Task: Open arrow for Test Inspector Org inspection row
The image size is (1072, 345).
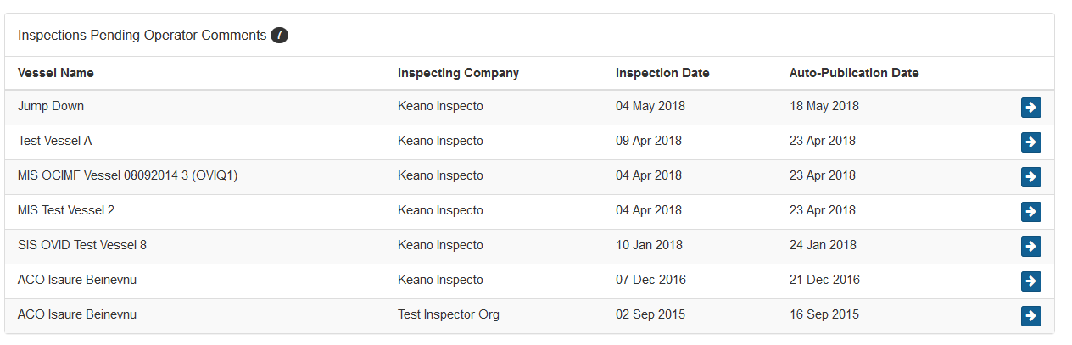Action: click(1030, 316)
